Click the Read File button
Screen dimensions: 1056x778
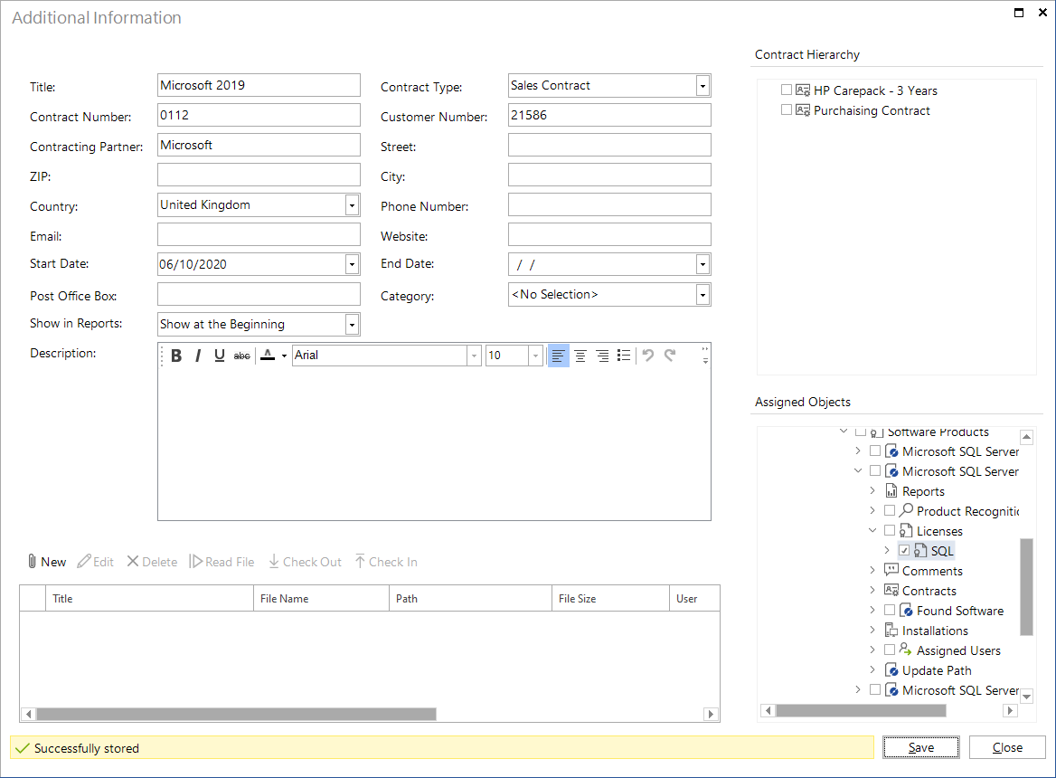[x=222, y=562]
